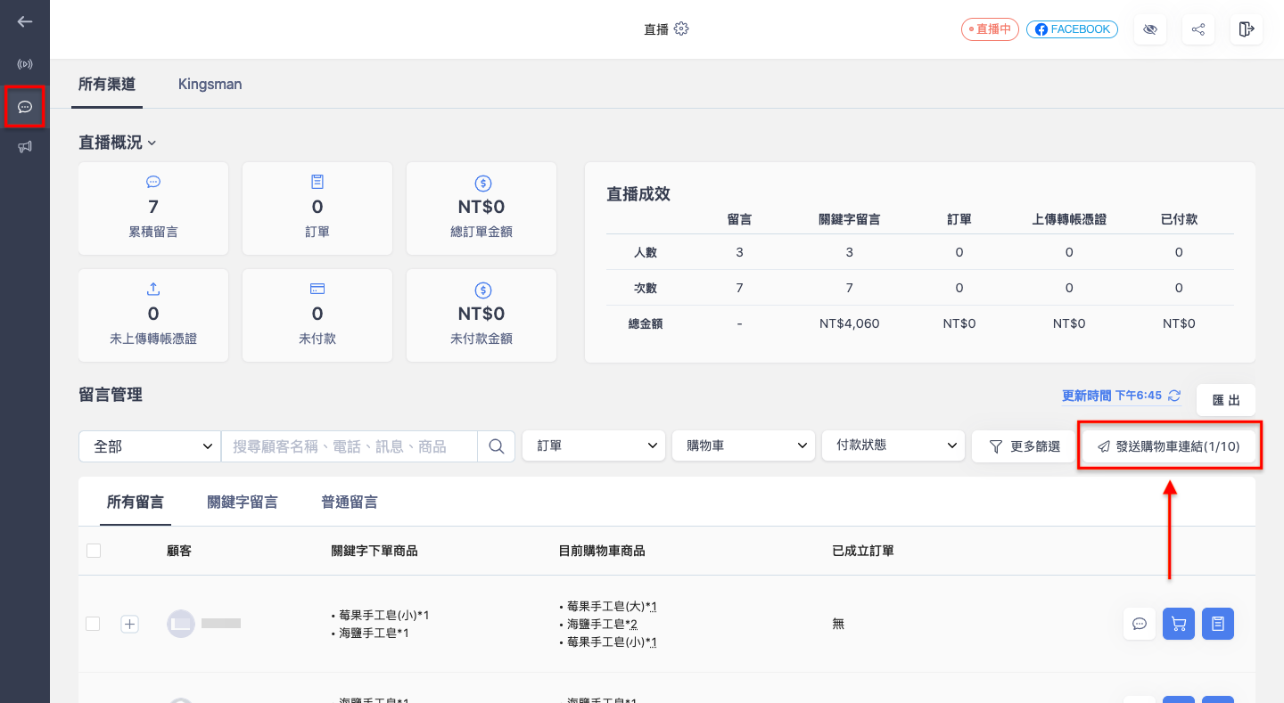
Task: Check the first customer row checkbox
Action: 93,624
